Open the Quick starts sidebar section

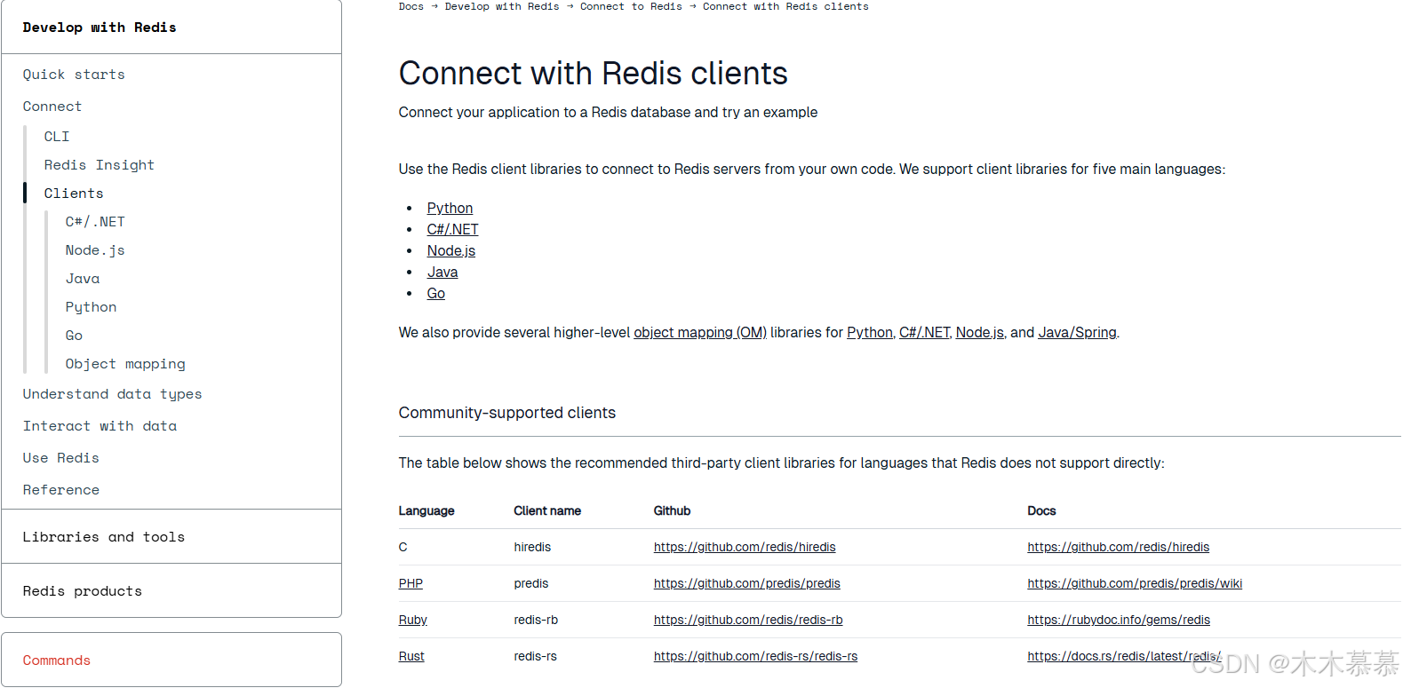pyautogui.click(x=74, y=75)
